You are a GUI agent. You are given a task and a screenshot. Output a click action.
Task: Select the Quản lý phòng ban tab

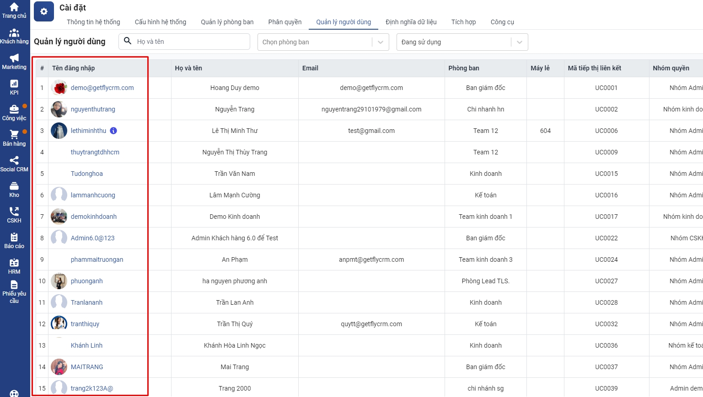pyautogui.click(x=227, y=22)
